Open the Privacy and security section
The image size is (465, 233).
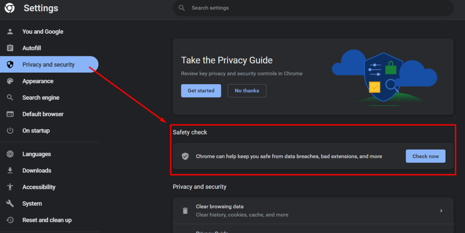coord(48,65)
